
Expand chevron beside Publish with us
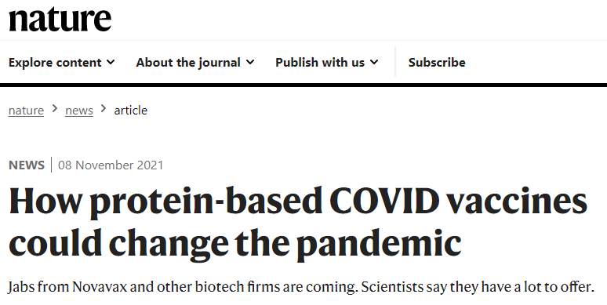tap(374, 62)
